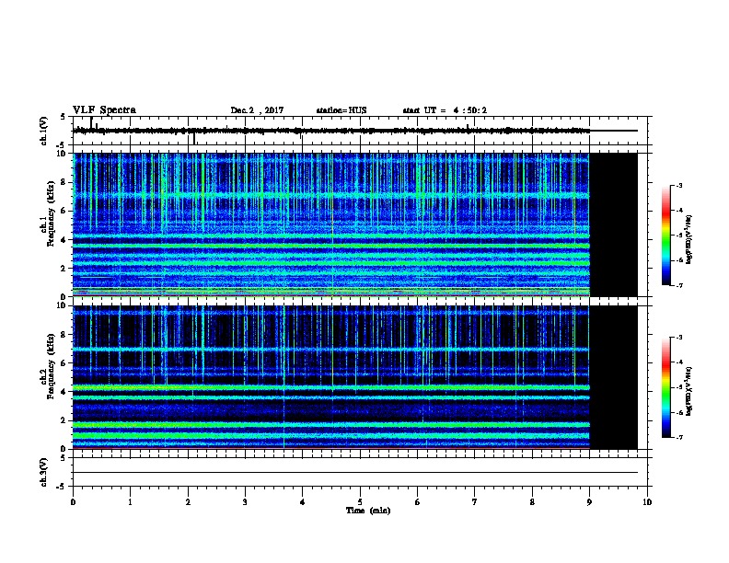The width and height of the screenshot is (729, 563).
Task: Click the ch.1 "Frequency (kHz)" axis label
Action: 51,213
